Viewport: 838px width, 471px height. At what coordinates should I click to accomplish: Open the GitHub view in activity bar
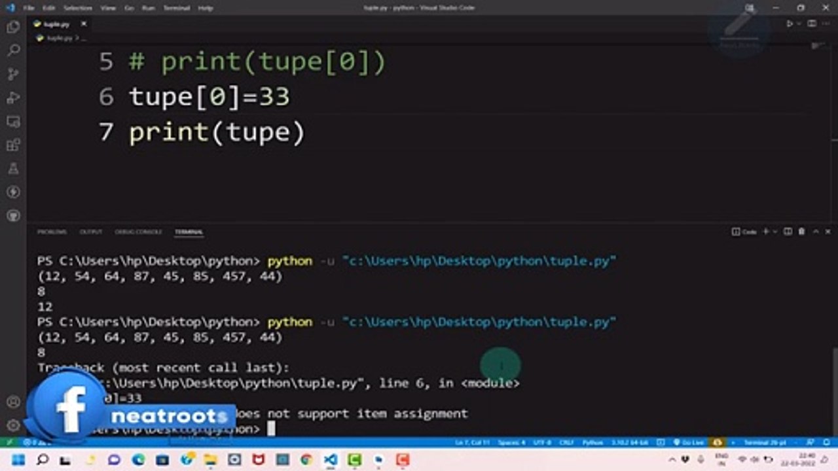pyautogui.click(x=12, y=215)
